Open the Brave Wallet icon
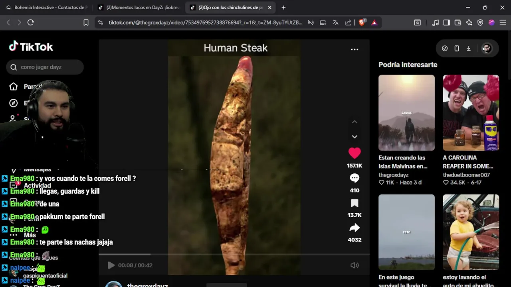Viewport: 511px width, 287px height. [458, 23]
